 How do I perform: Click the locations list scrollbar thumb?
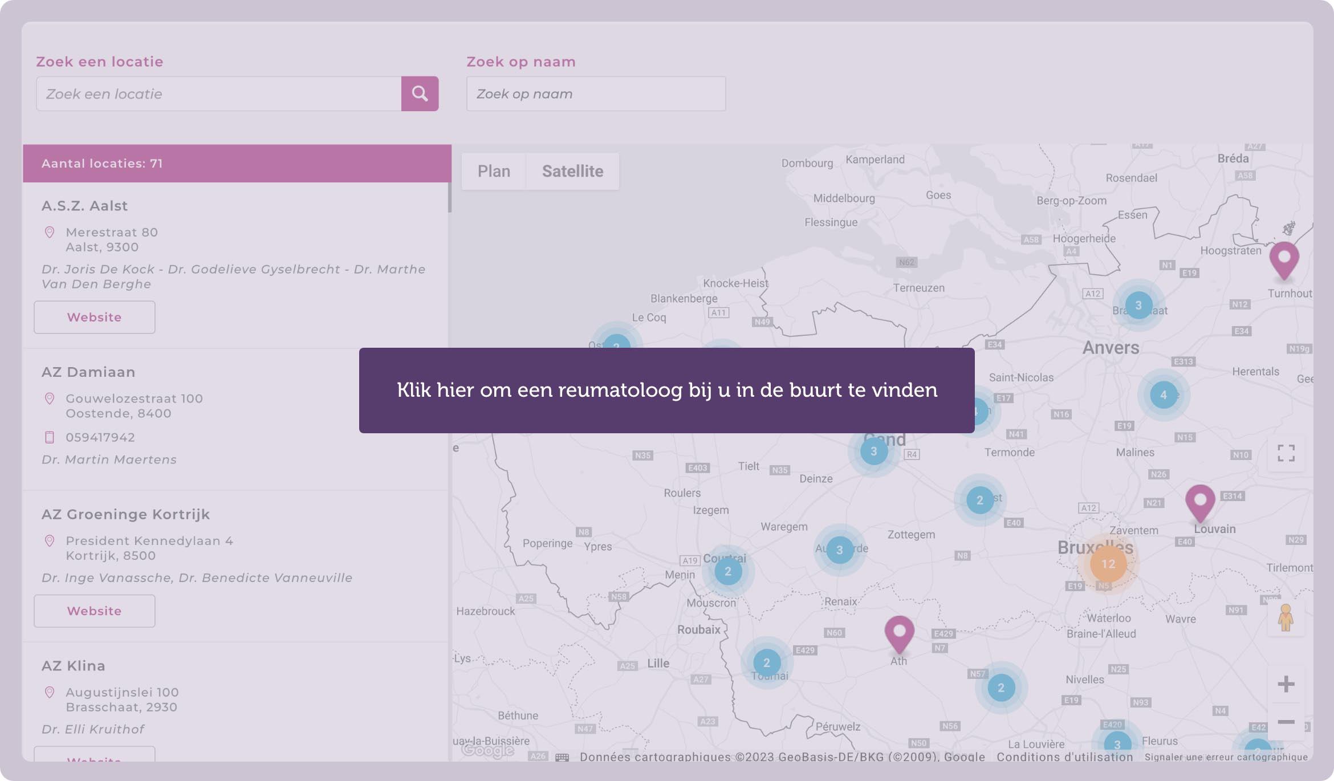click(449, 197)
